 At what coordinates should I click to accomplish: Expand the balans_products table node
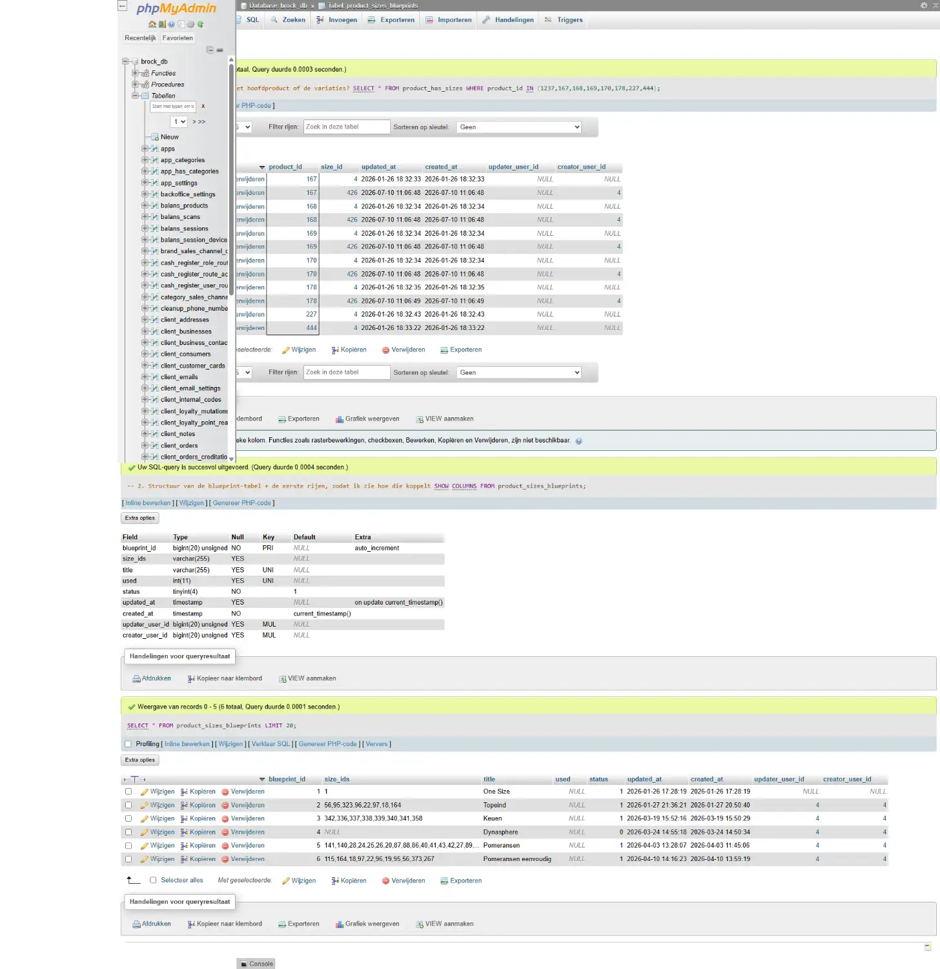coord(145,206)
